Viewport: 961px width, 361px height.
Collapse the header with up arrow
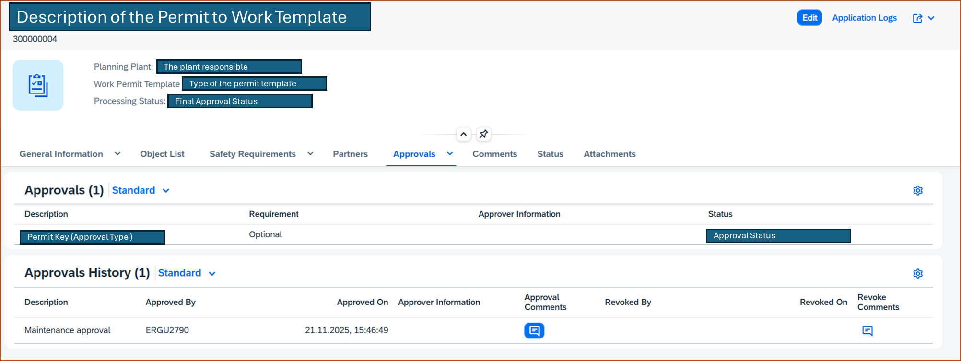tap(463, 134)
